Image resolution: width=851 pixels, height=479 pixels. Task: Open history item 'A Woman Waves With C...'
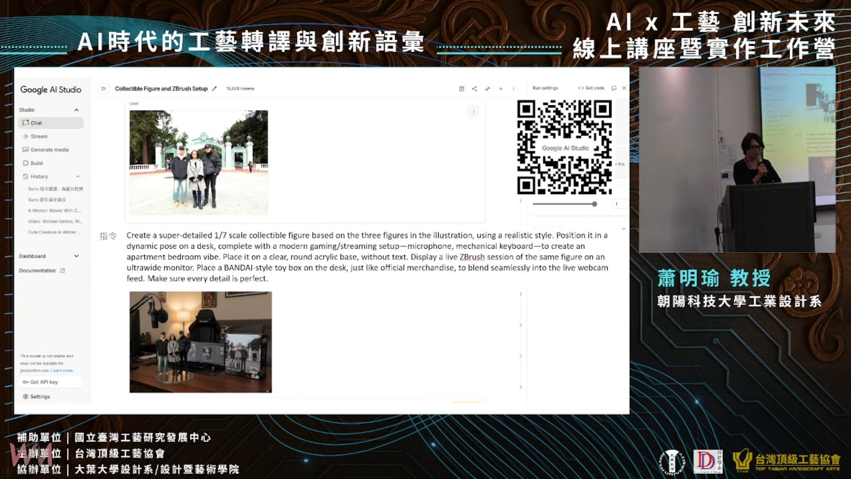[x=55, y=211]
